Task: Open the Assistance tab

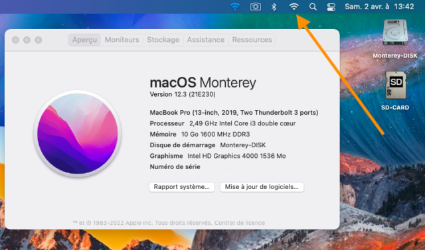Action: point(206,40)
